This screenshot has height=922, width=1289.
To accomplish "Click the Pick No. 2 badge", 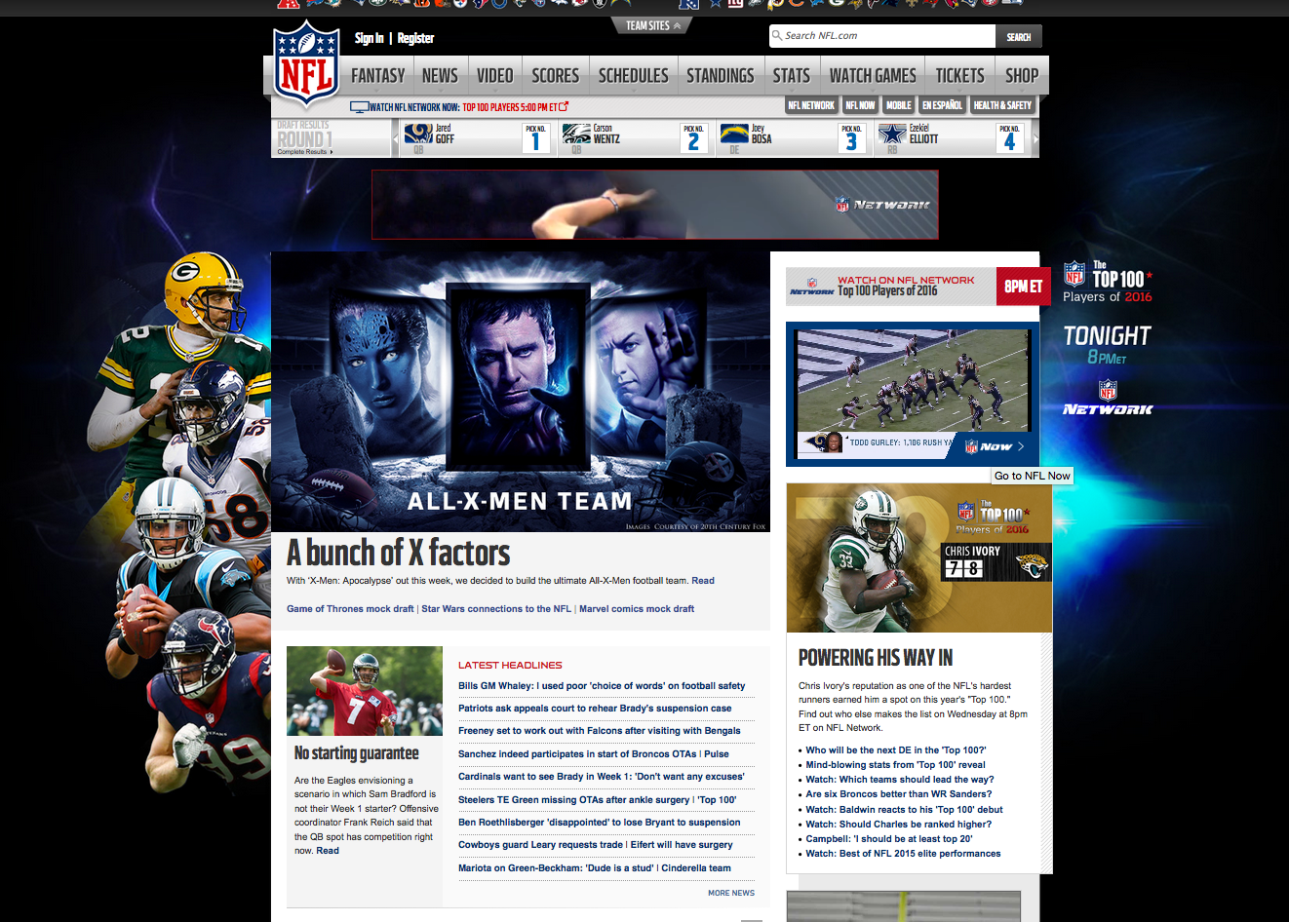I will click(693, 137).
